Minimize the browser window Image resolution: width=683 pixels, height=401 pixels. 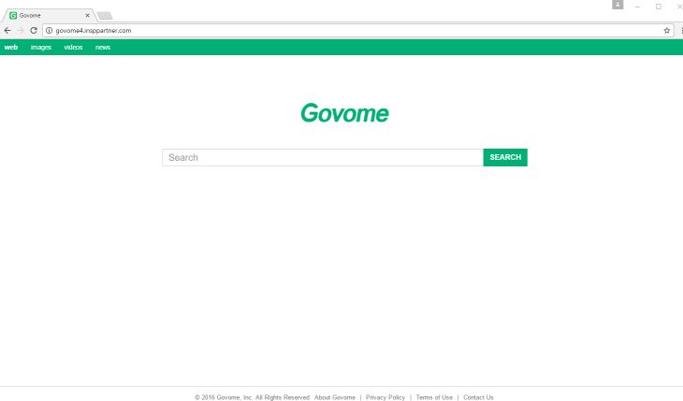tap(638, 7)
